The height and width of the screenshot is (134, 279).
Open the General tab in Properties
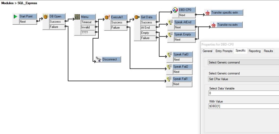tap(207, 51)
